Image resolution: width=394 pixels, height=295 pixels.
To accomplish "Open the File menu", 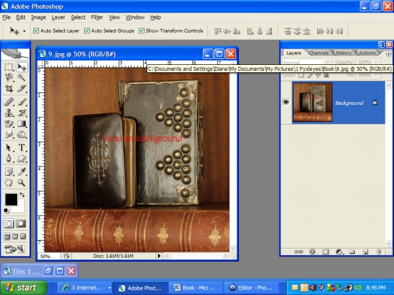I will 7,17.
